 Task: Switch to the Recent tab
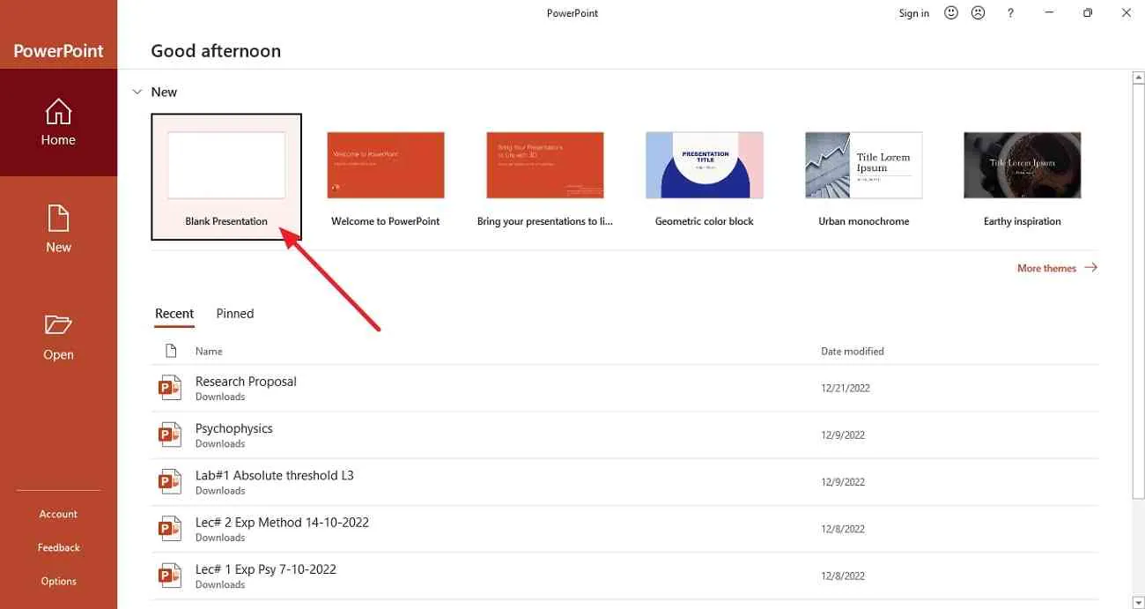174,314
